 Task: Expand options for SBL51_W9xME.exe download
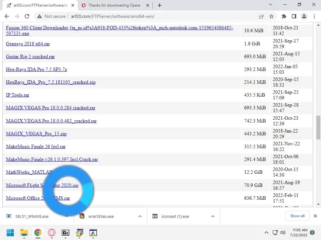pos(67,216)
